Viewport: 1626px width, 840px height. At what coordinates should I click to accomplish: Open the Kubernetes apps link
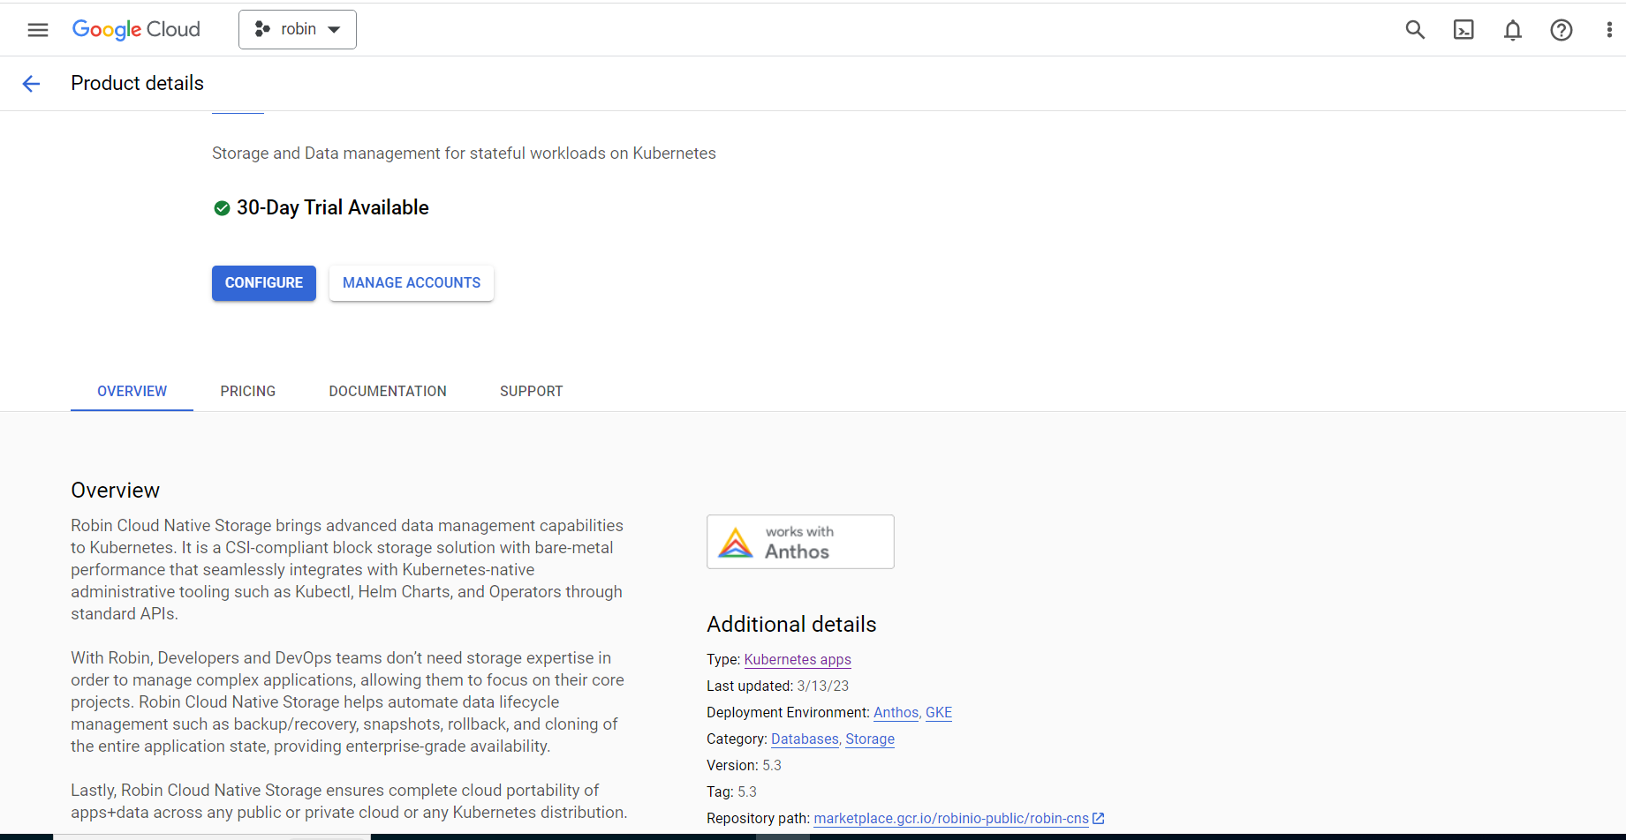tap(797, 659)
